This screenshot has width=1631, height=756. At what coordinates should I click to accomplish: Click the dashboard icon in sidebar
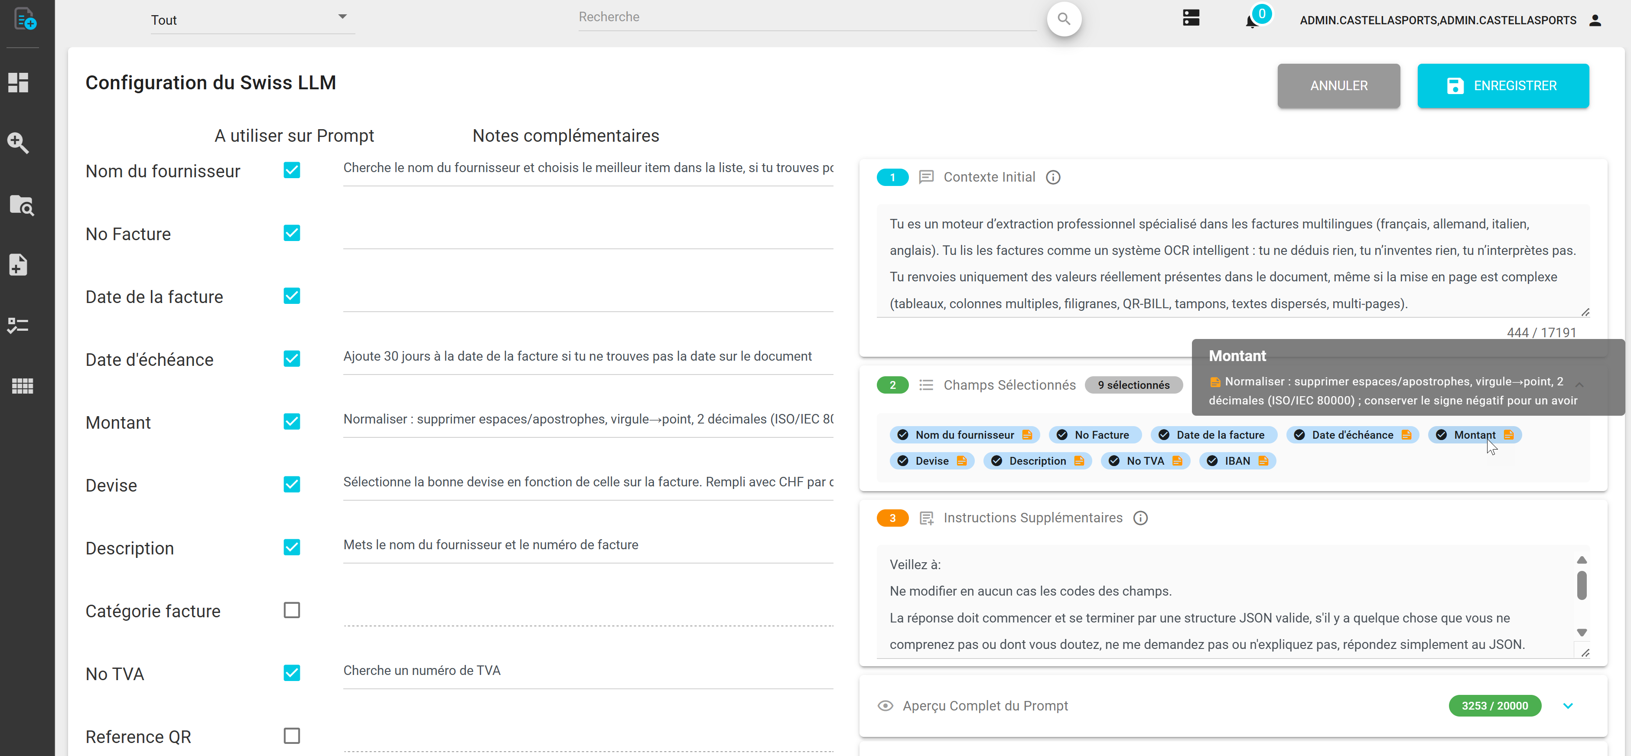(18, 82)
